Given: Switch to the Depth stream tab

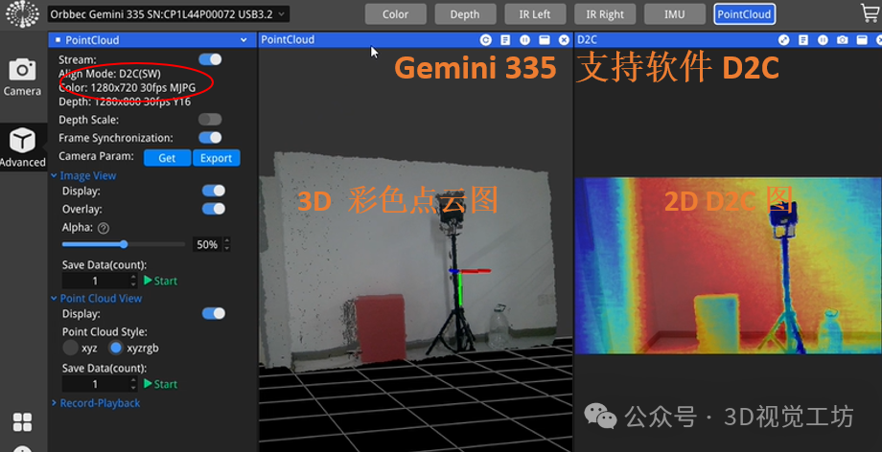Looking at the screenshot, I should point(465,14).
